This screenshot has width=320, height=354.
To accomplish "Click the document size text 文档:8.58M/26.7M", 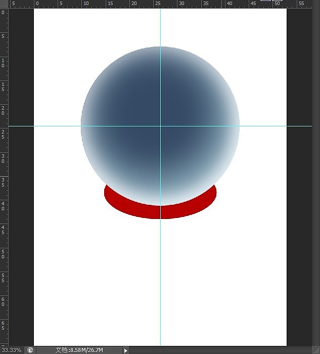I will (79, 350).
